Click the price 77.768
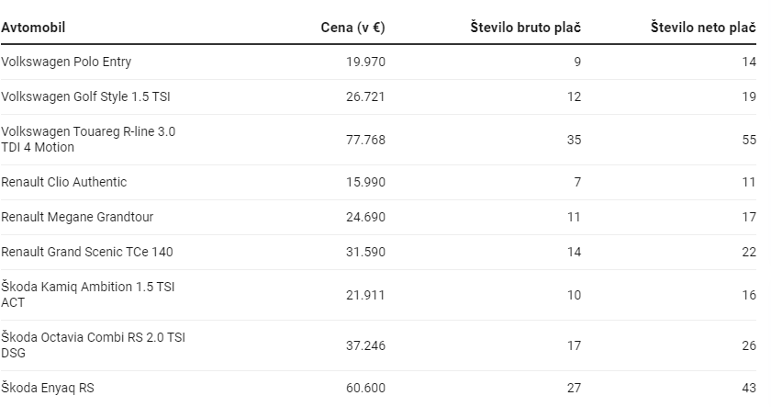 pos(365,140)
